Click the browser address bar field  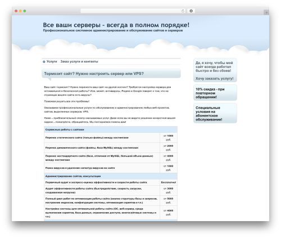[133, 11]
